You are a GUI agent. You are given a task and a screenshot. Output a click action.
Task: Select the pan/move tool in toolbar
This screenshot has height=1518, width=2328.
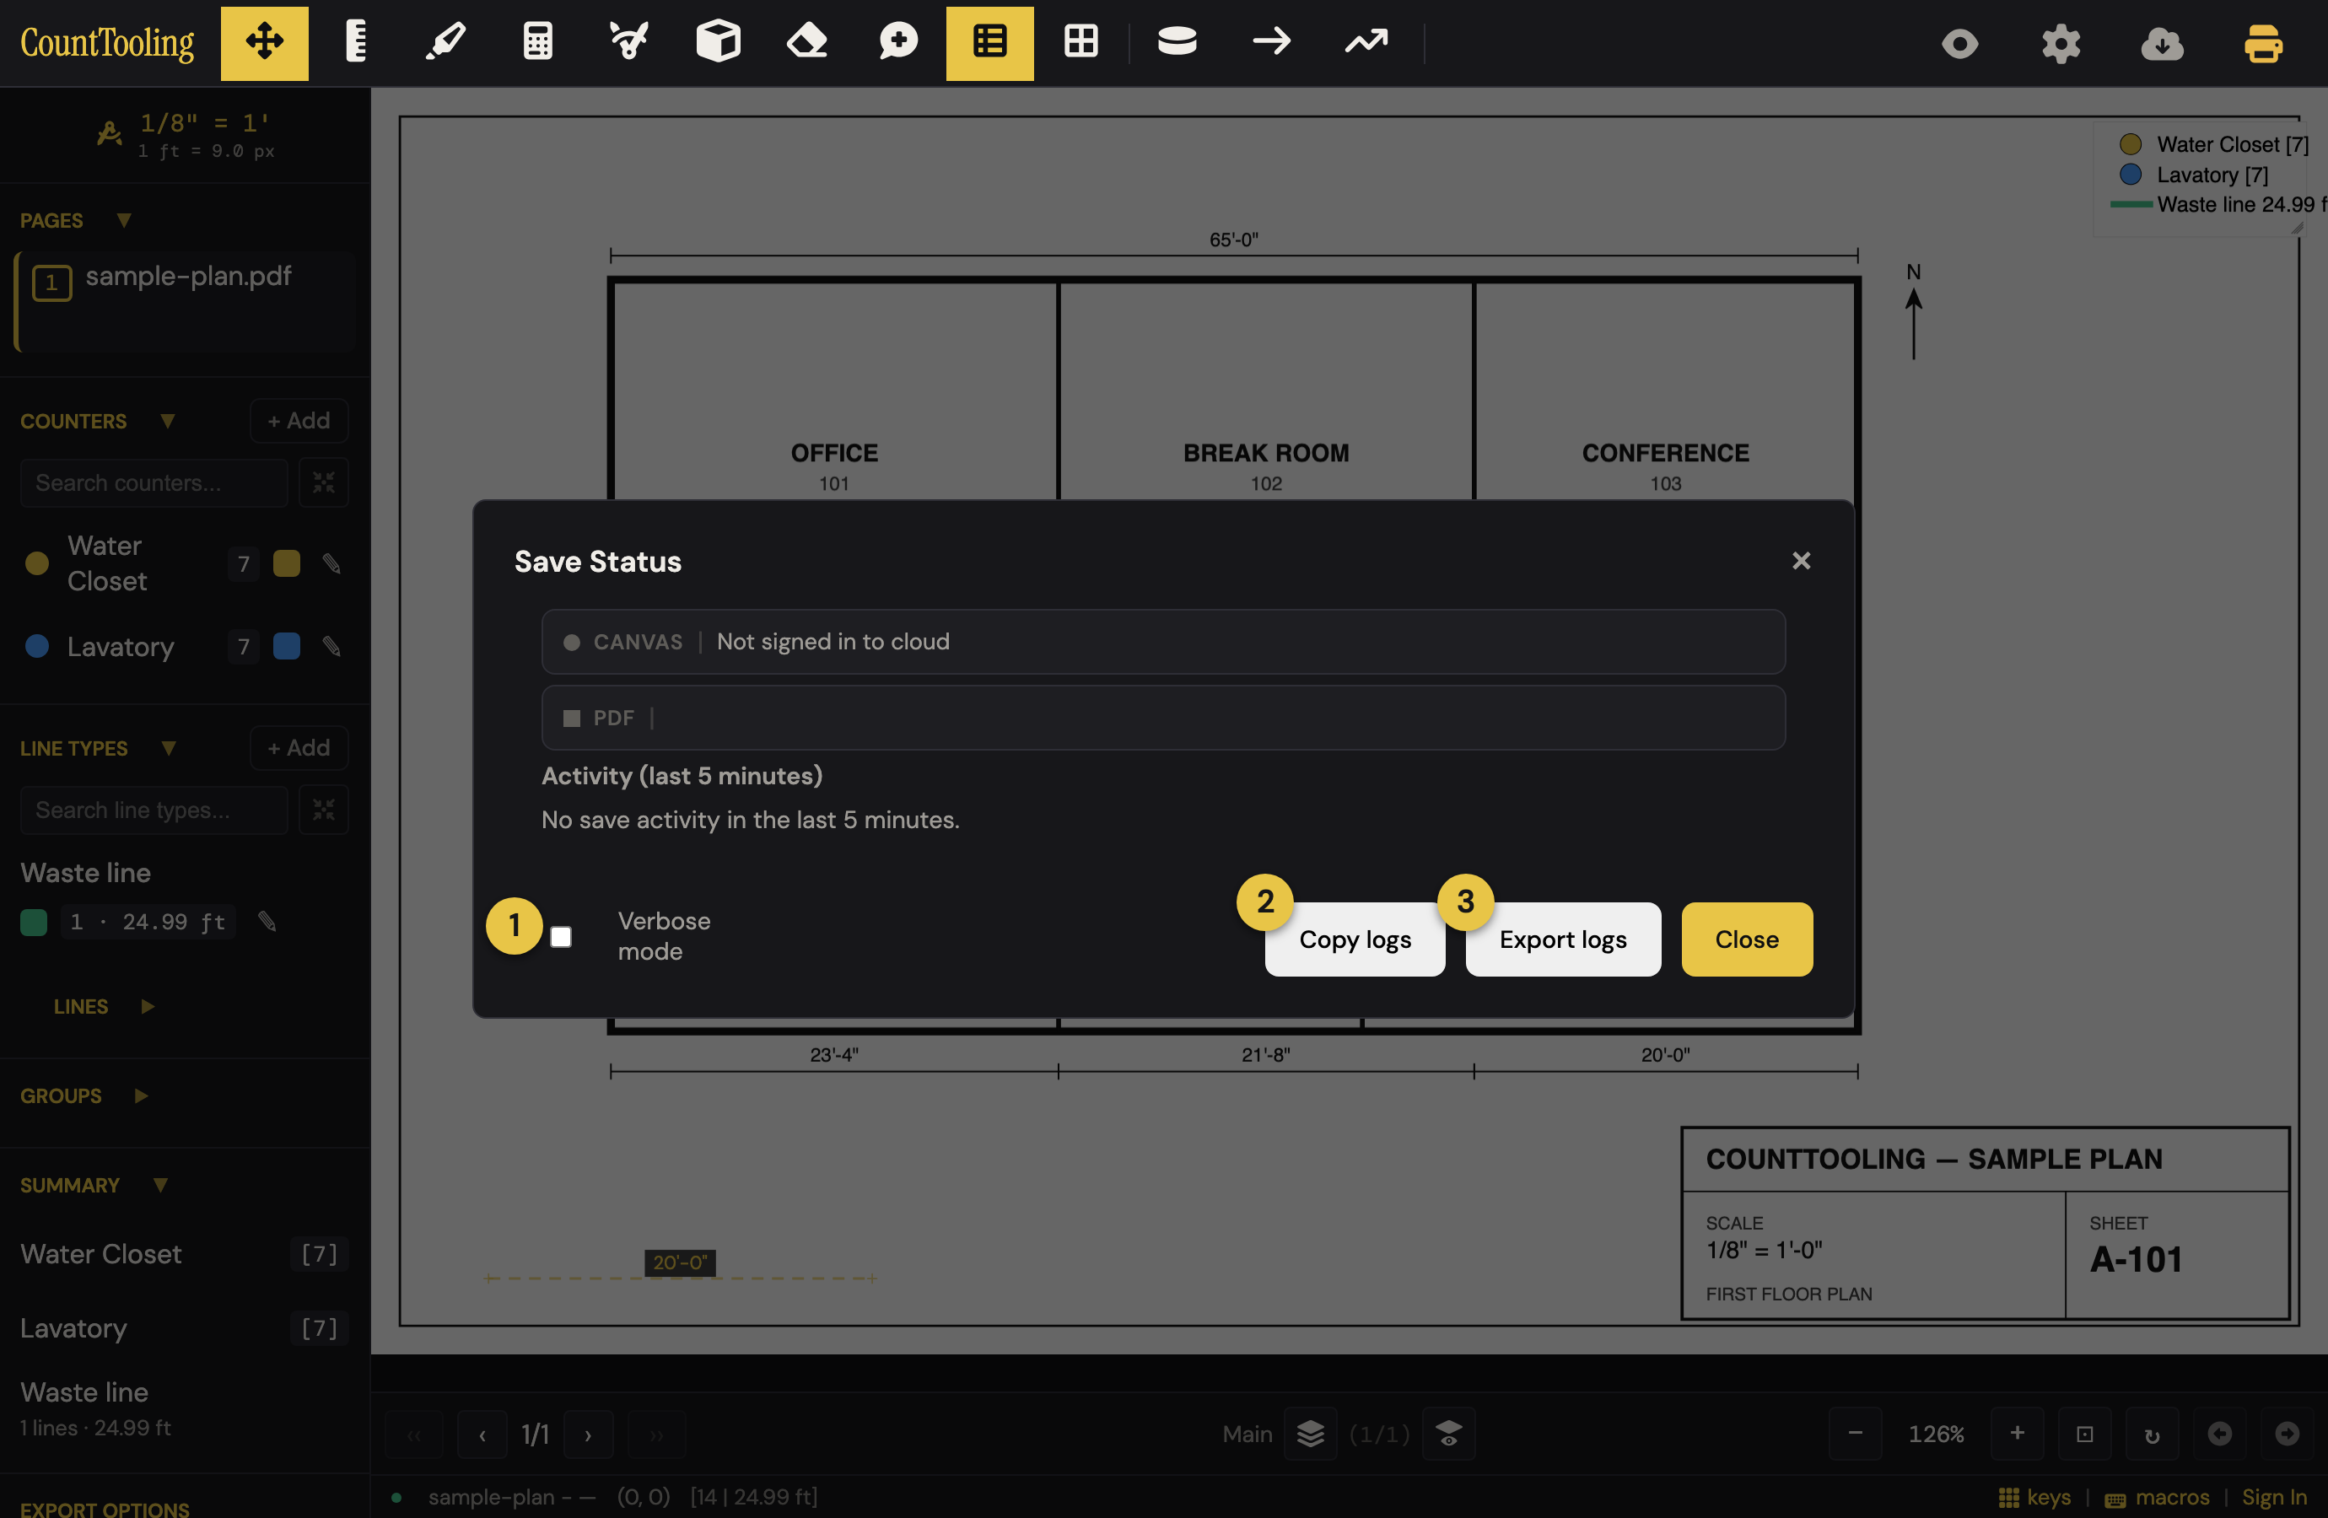click(x=264, y=43)
